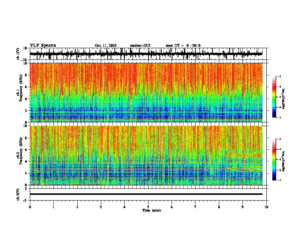
Task: Click the "8" kHz tick of ch.2 spectrogram
Action: point(26,138)
